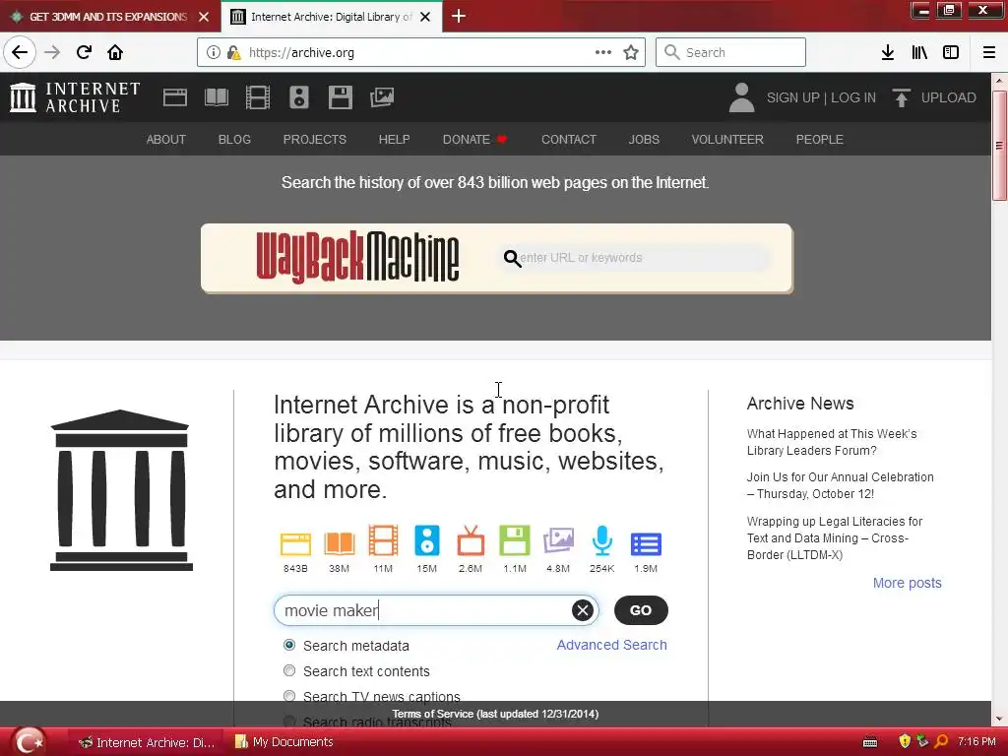Click the UPLOAD button
1008x756 pixels.
935,97
